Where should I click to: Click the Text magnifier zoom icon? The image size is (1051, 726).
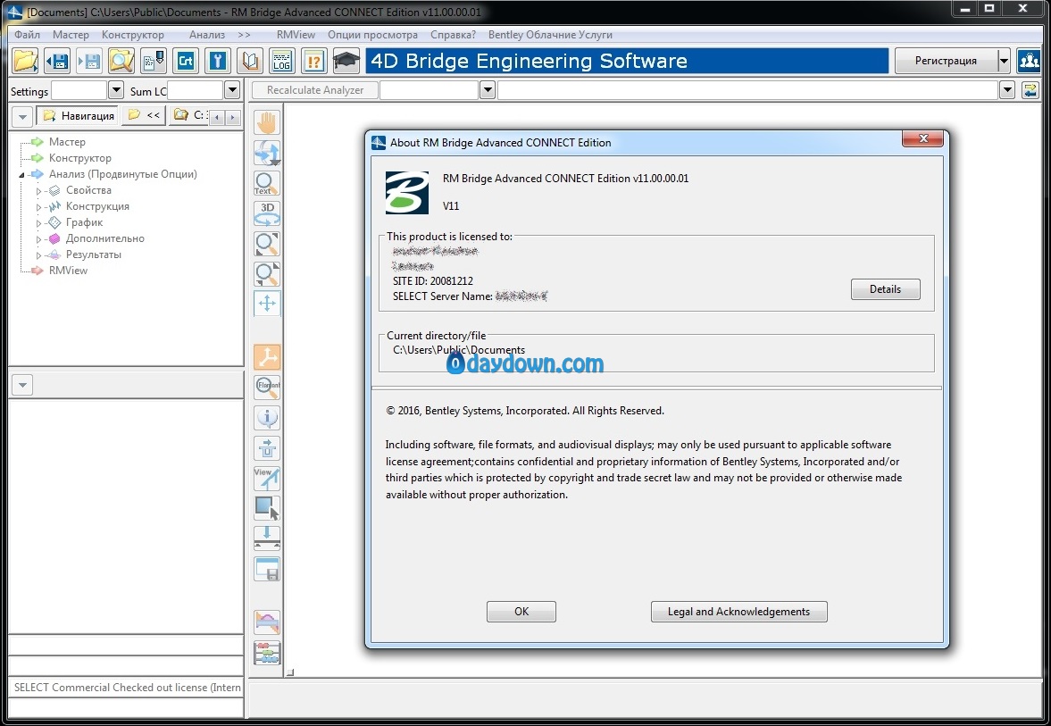[x=267, y=183]
